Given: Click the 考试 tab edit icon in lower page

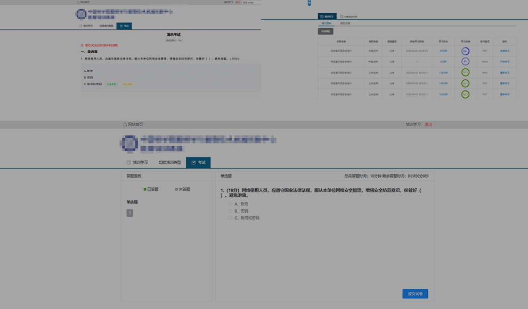Looking at the screenshot, I should (x=193, y=163).
